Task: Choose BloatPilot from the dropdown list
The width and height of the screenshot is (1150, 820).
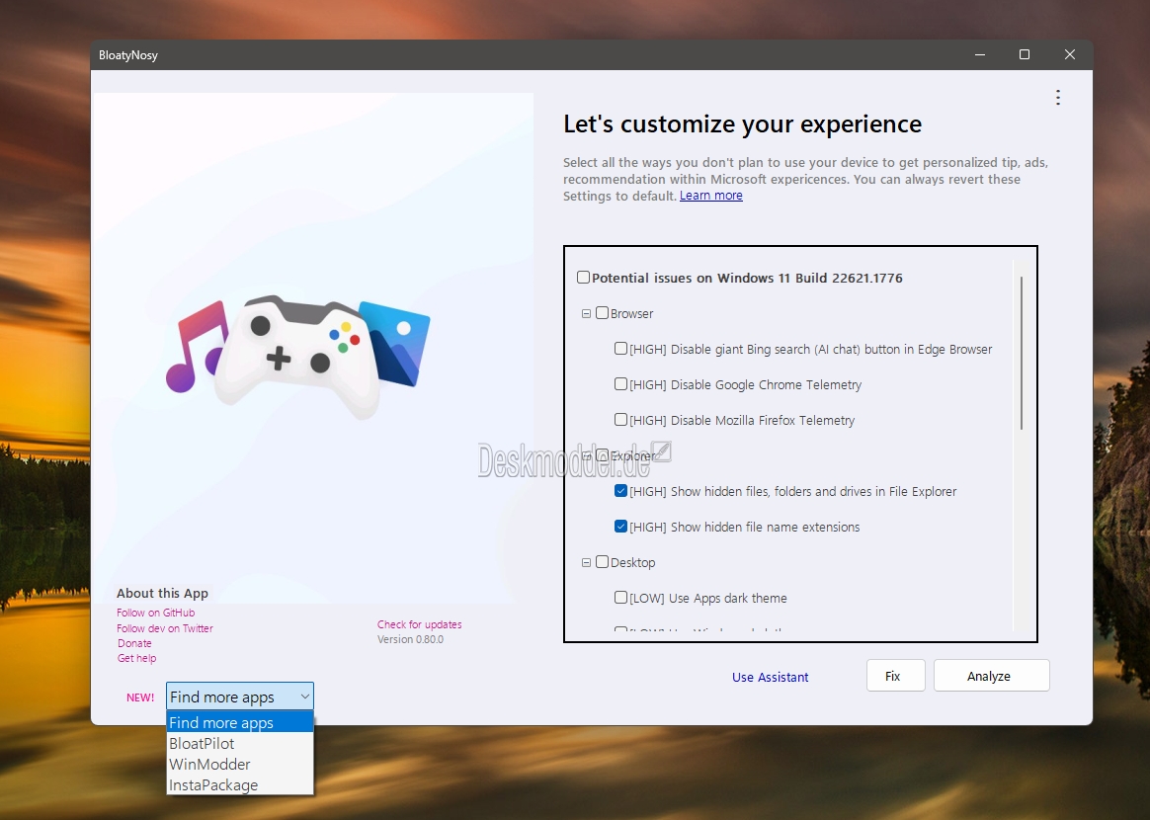Action: coord(240,743)
